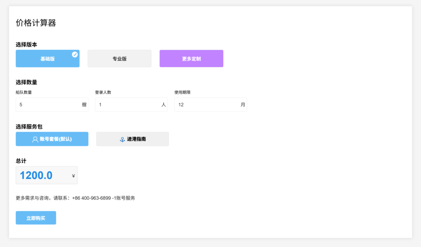
Task: Enable the 进港指南 service package
Action: pyautogui.click(x=132, y=139)
